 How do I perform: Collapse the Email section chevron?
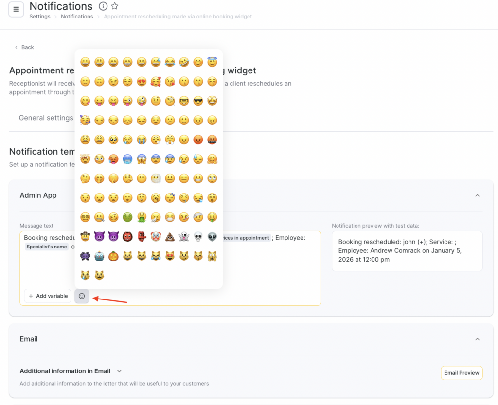point(477,339)
